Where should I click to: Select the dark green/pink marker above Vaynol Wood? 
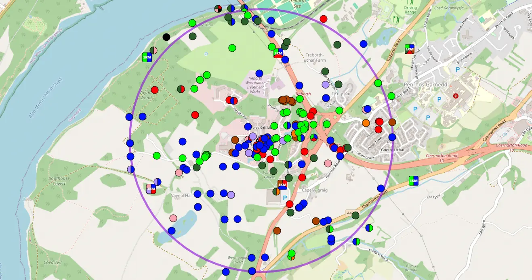(x=154, y=50)
